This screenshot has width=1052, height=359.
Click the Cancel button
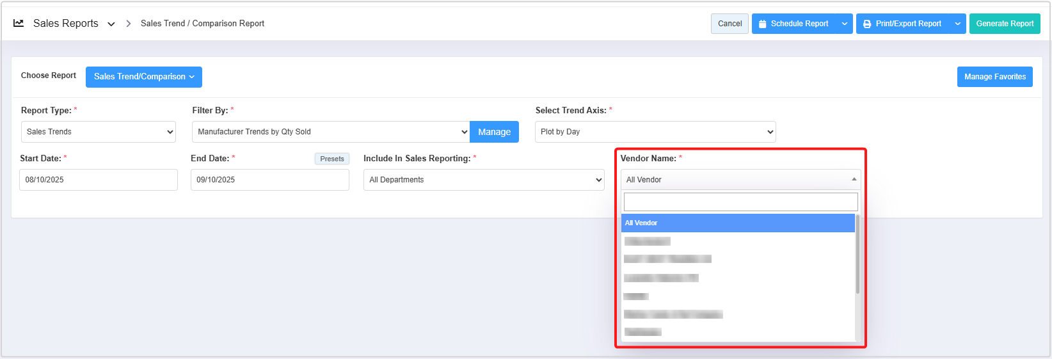coord(729,24)
